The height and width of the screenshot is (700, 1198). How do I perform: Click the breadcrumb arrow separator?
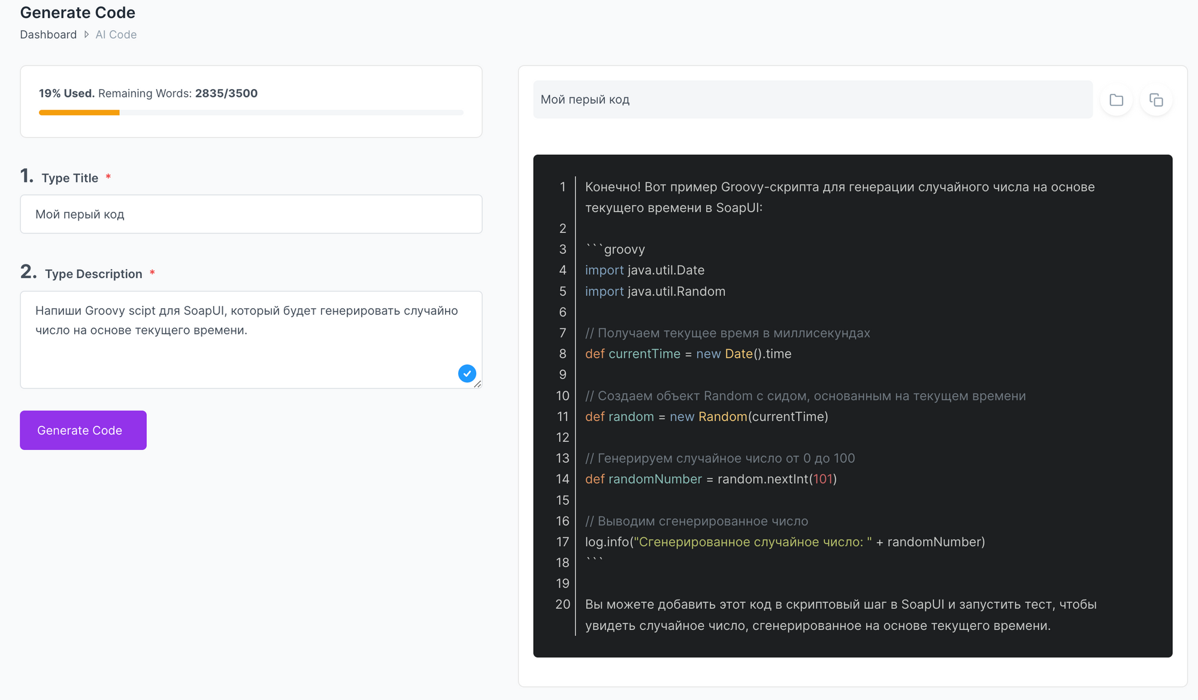pyautogui.click(x=86, y=35)
